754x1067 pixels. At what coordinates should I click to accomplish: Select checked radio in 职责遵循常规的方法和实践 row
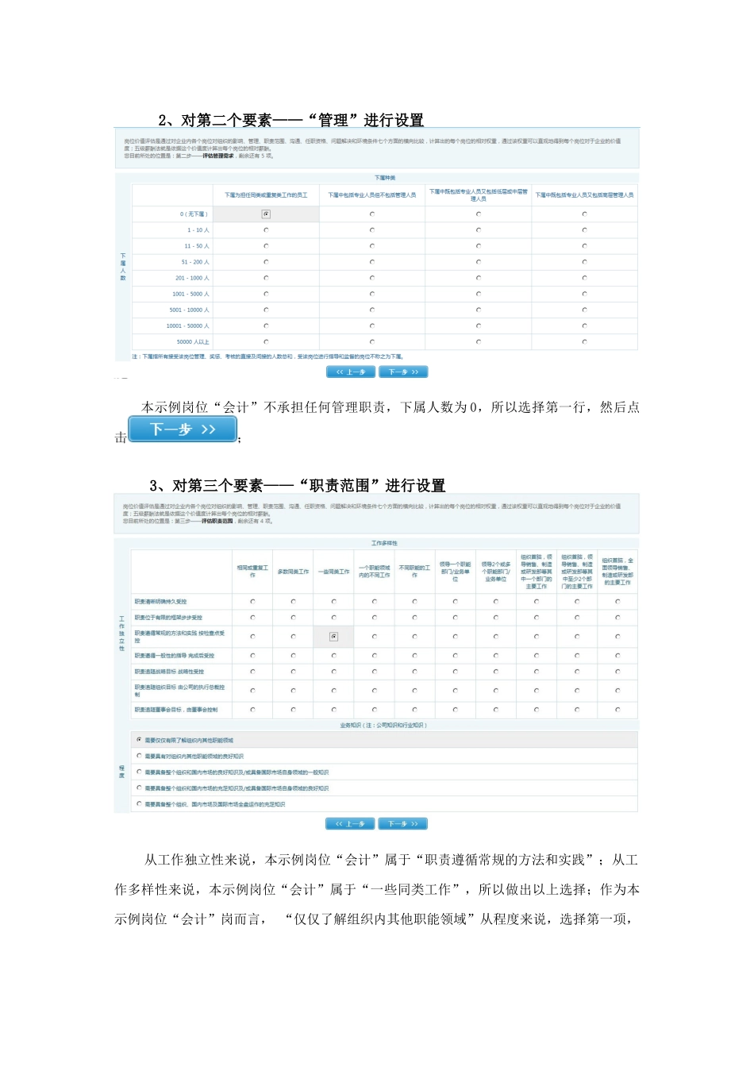tap(334, 637)
